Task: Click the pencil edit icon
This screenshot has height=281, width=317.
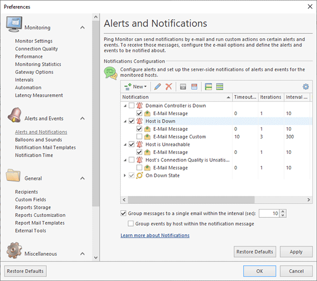Action: 158,87
